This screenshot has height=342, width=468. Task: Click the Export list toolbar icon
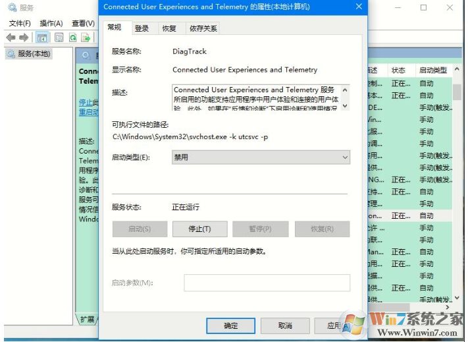pyautogui.click(x=86, y=38)
